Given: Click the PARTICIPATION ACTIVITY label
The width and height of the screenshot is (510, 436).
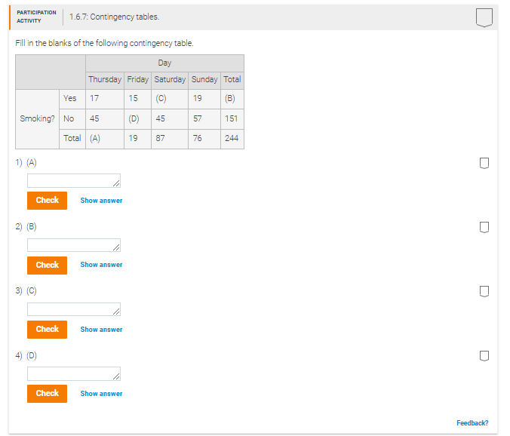Looking at the screenshot, I should 36,17.
